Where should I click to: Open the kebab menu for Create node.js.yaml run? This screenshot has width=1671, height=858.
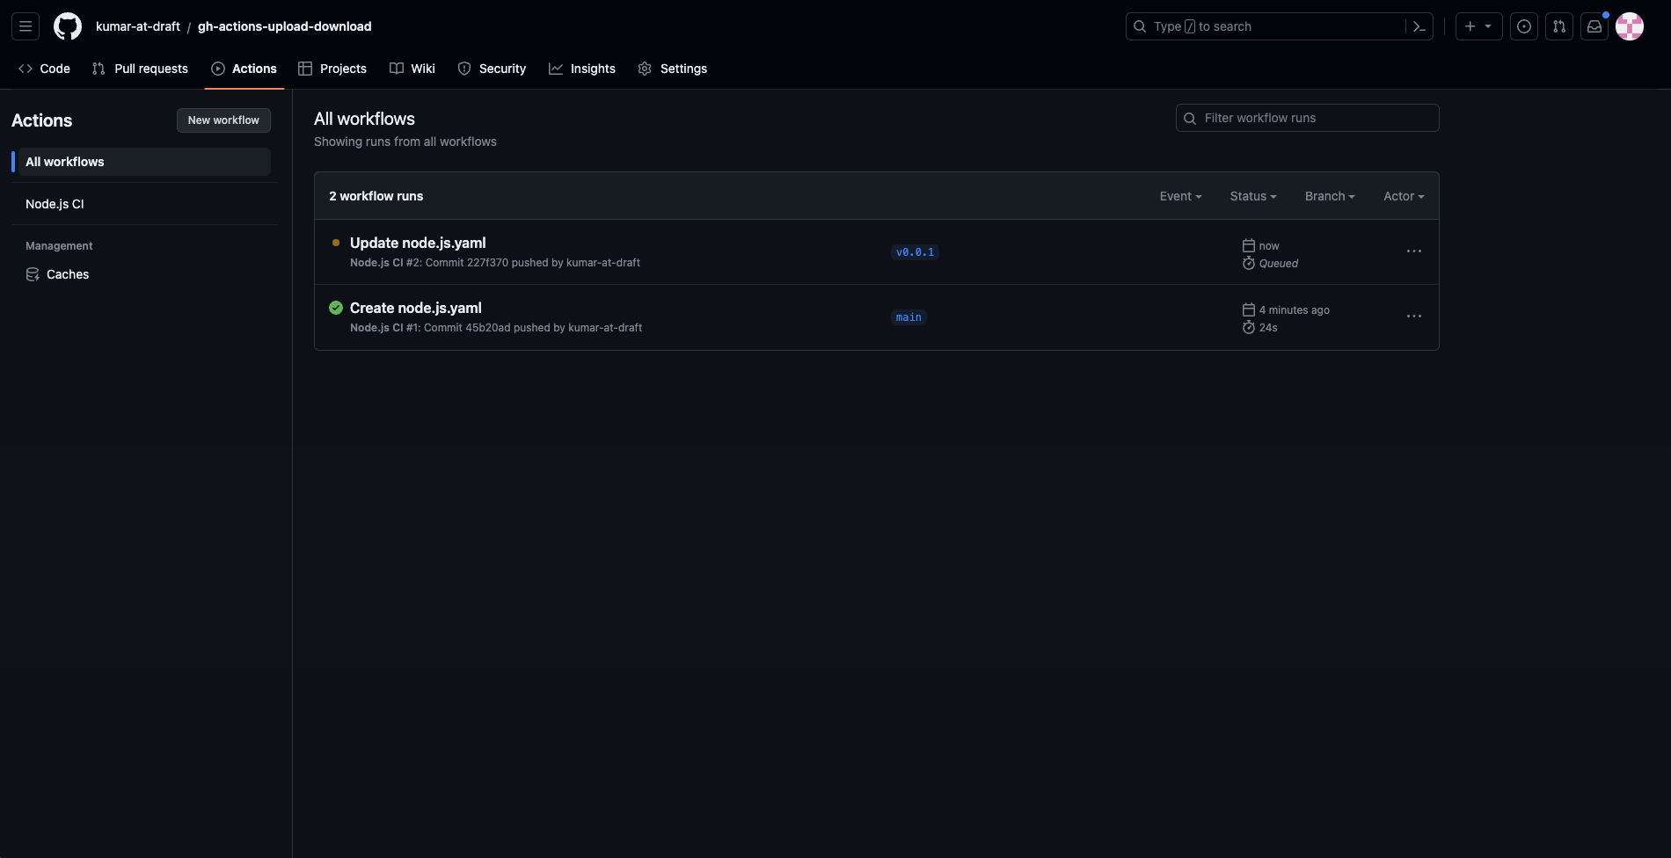(x=1413, y=316)
